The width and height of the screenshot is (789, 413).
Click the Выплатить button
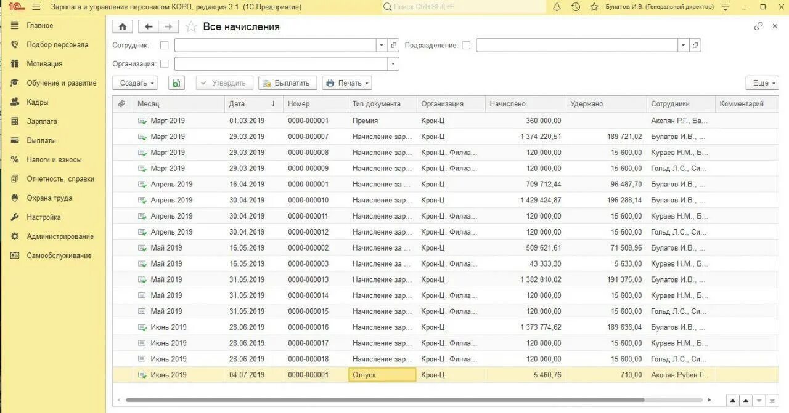[288, 83]
